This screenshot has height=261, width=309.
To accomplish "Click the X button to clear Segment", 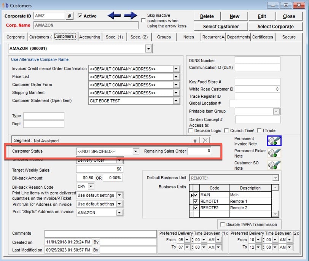I will click(205, 141).
